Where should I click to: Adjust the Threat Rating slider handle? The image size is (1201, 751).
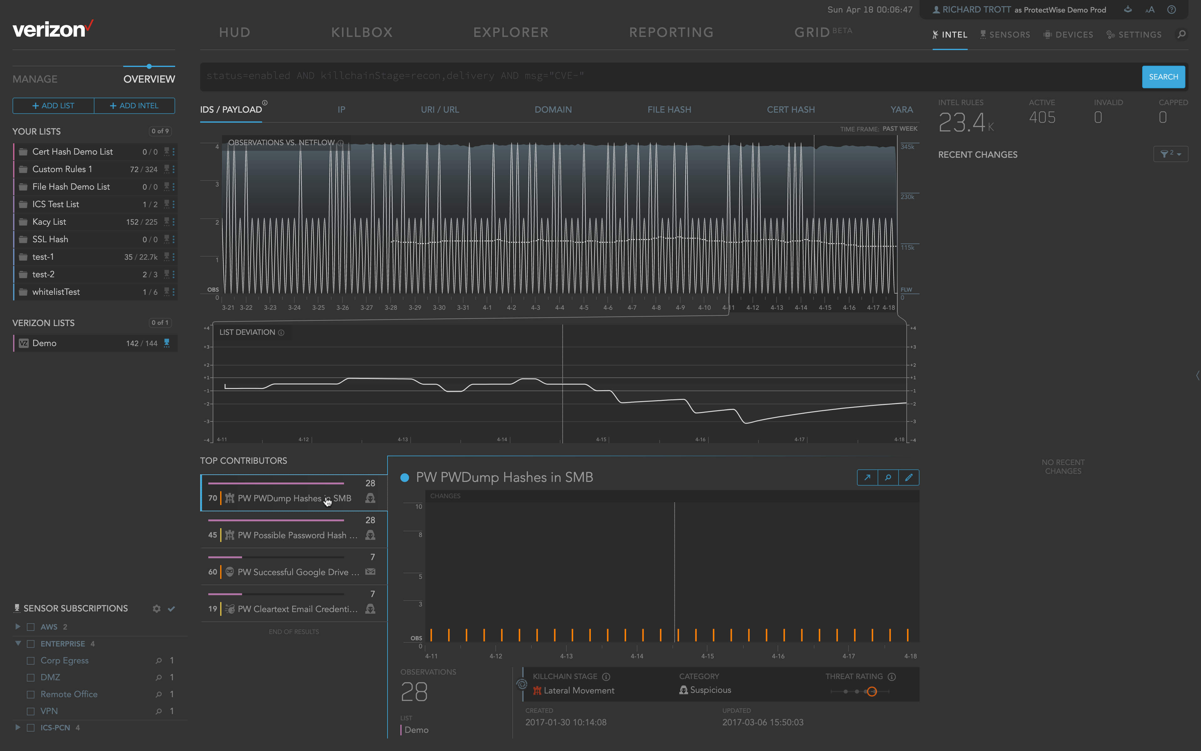[872, 692]
